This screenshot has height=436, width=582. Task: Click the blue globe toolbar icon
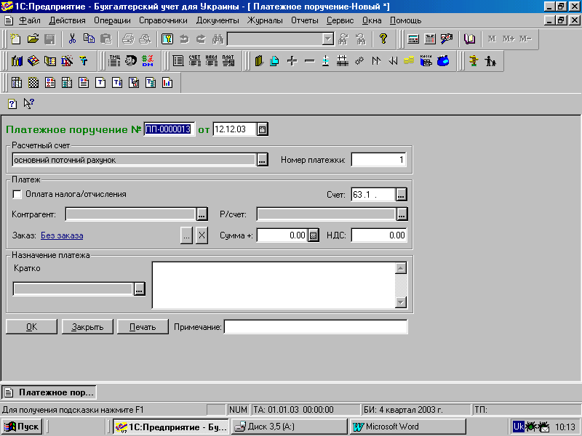coord(443,61)
